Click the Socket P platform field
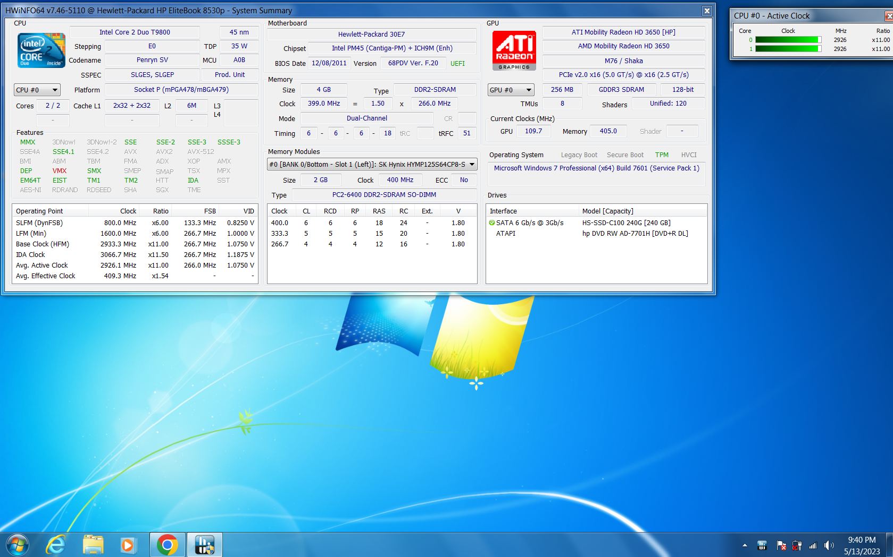Viewport: 893px width, 557px height. pyautogui.click(x=181, y=90)
